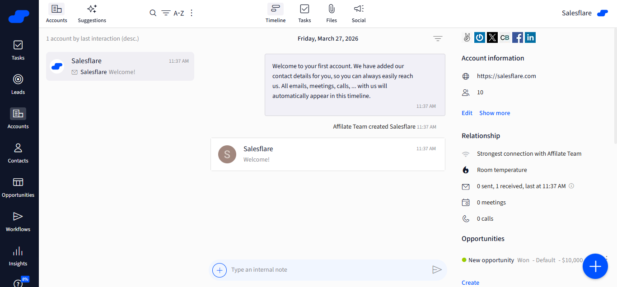Open the Facebook profile icon

pos(518,37)
